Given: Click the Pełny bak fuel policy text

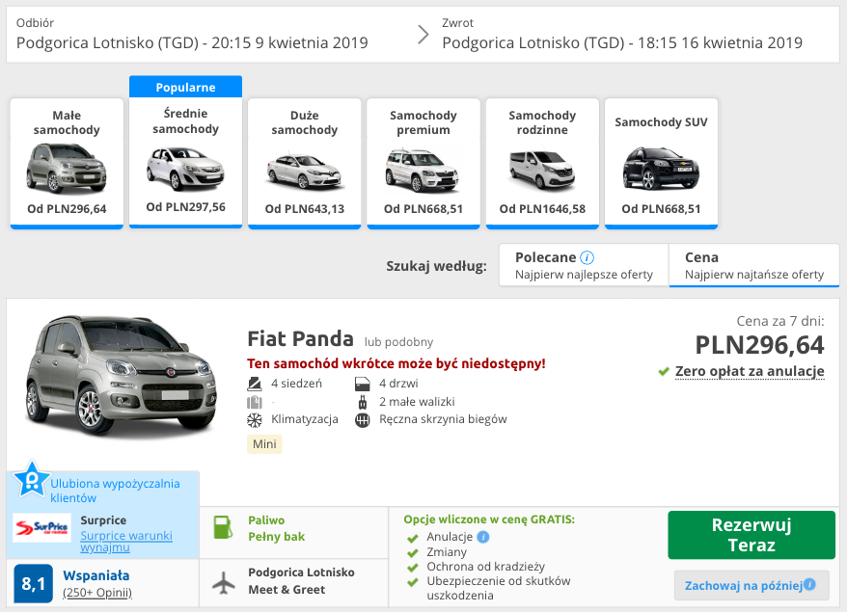Looking at the screenshot, I should tap(277, 537).
